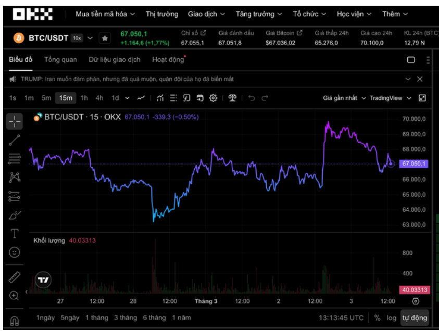Select the XABCD pattern tool
The height and width of the screenshot is (331, 439).
pos(14,177)
